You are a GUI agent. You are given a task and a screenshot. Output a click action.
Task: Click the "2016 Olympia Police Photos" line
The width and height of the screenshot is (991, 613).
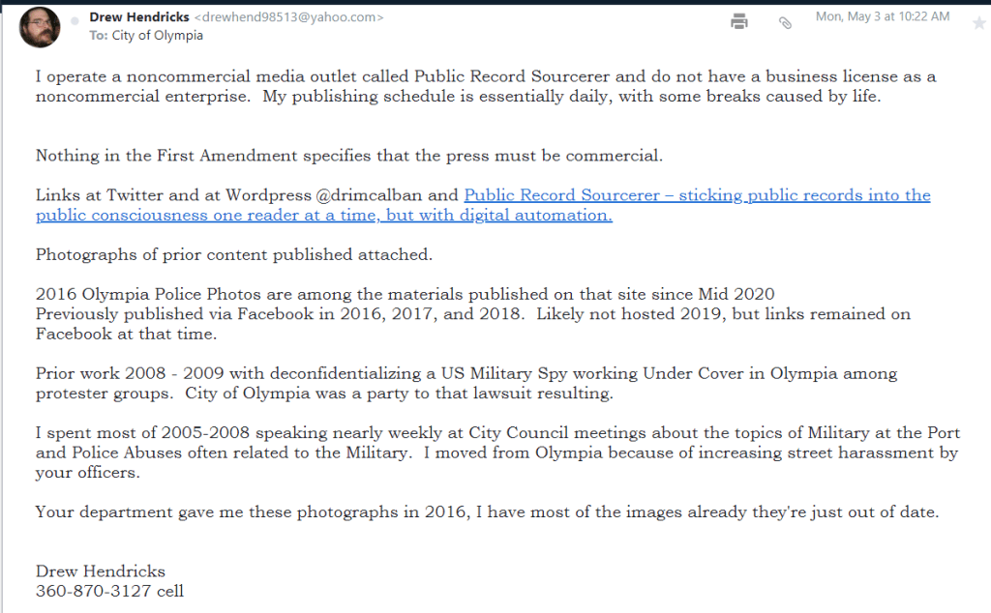405,295
